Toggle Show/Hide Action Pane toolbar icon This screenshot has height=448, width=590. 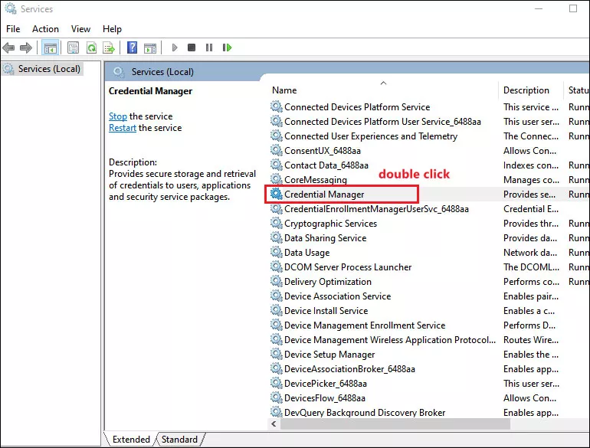[x=150, y=47]
